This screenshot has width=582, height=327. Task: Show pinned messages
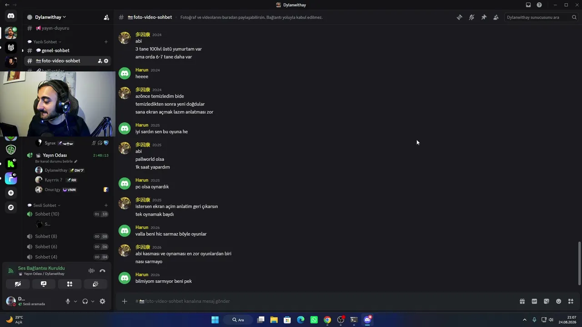click(x=484, y=17)
